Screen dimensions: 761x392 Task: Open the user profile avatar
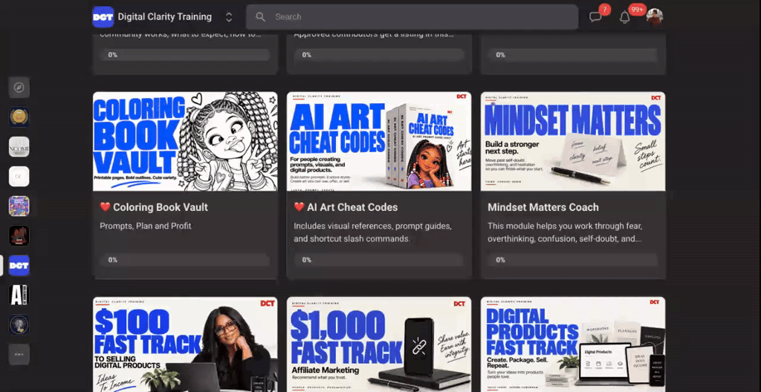pyautogui.click(x=654, y=17)
